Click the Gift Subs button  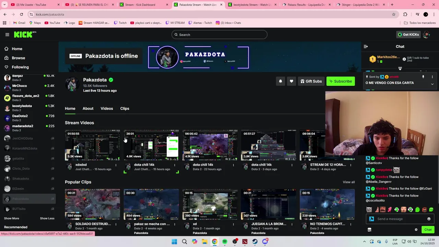pyautogui.click(x=311, y=81)
